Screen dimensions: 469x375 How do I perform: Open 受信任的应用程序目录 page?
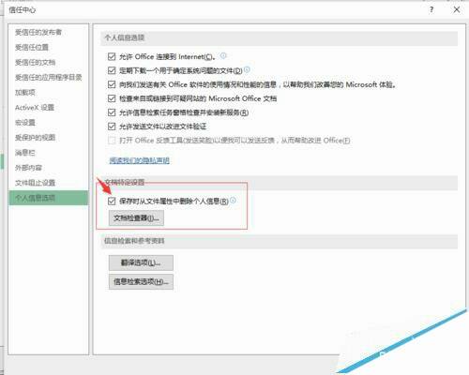49,77
